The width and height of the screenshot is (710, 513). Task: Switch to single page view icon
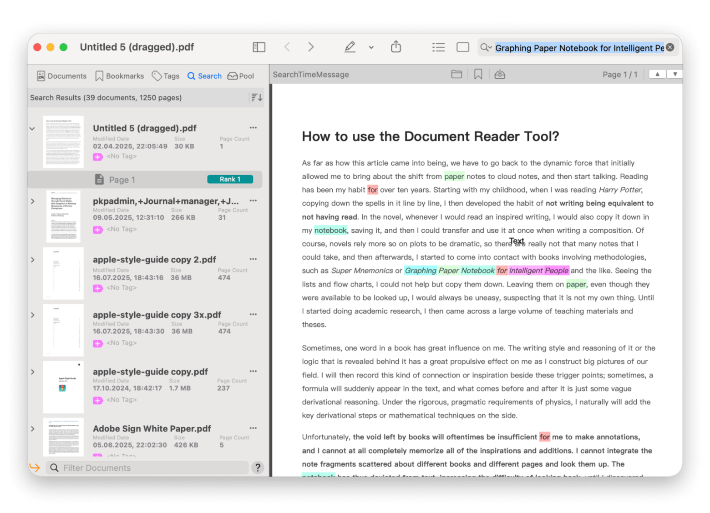[x=463, y=47]
